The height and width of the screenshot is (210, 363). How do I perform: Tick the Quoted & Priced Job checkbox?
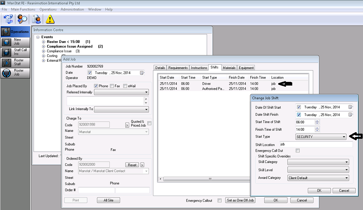pyautogui.click(x=150, y=123)
